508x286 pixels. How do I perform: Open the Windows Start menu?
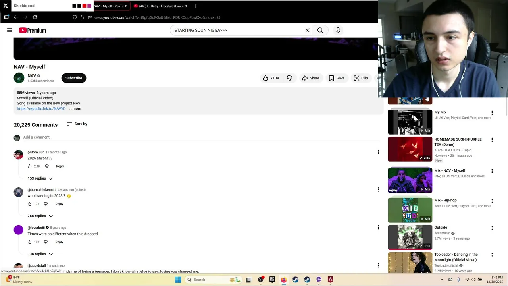[178, 280]
